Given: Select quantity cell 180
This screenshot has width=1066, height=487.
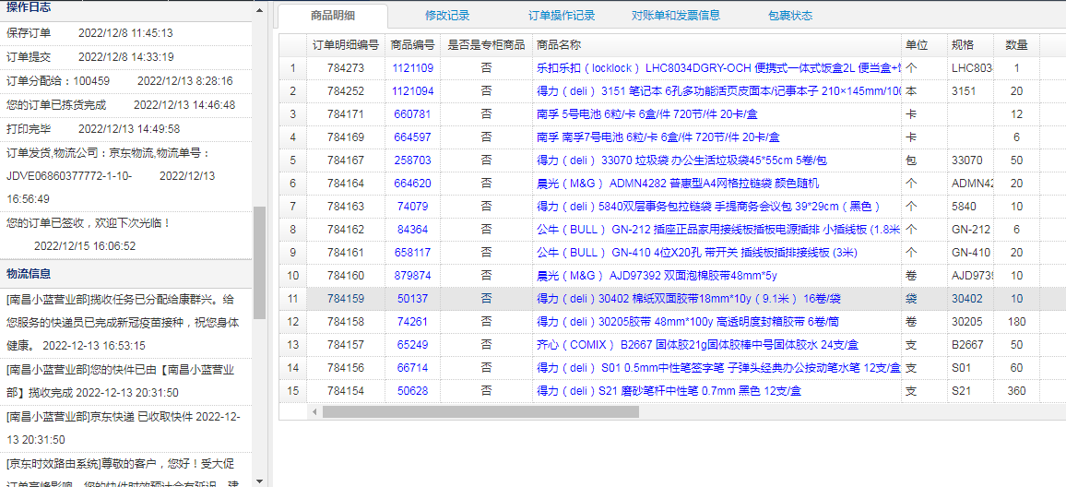Looking at the screenshot, I should coord(1016,322).
